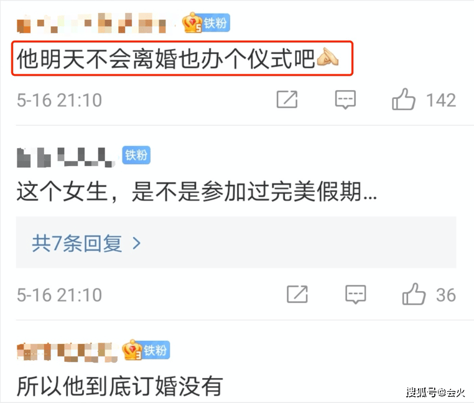Click 铁粉 badge without crown on second commenter
This screenshot has height=403, width=474.
[136, 155]
